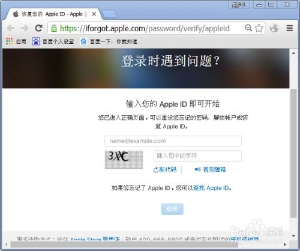Focus the name@example.com input field

[x=173, y=141]
